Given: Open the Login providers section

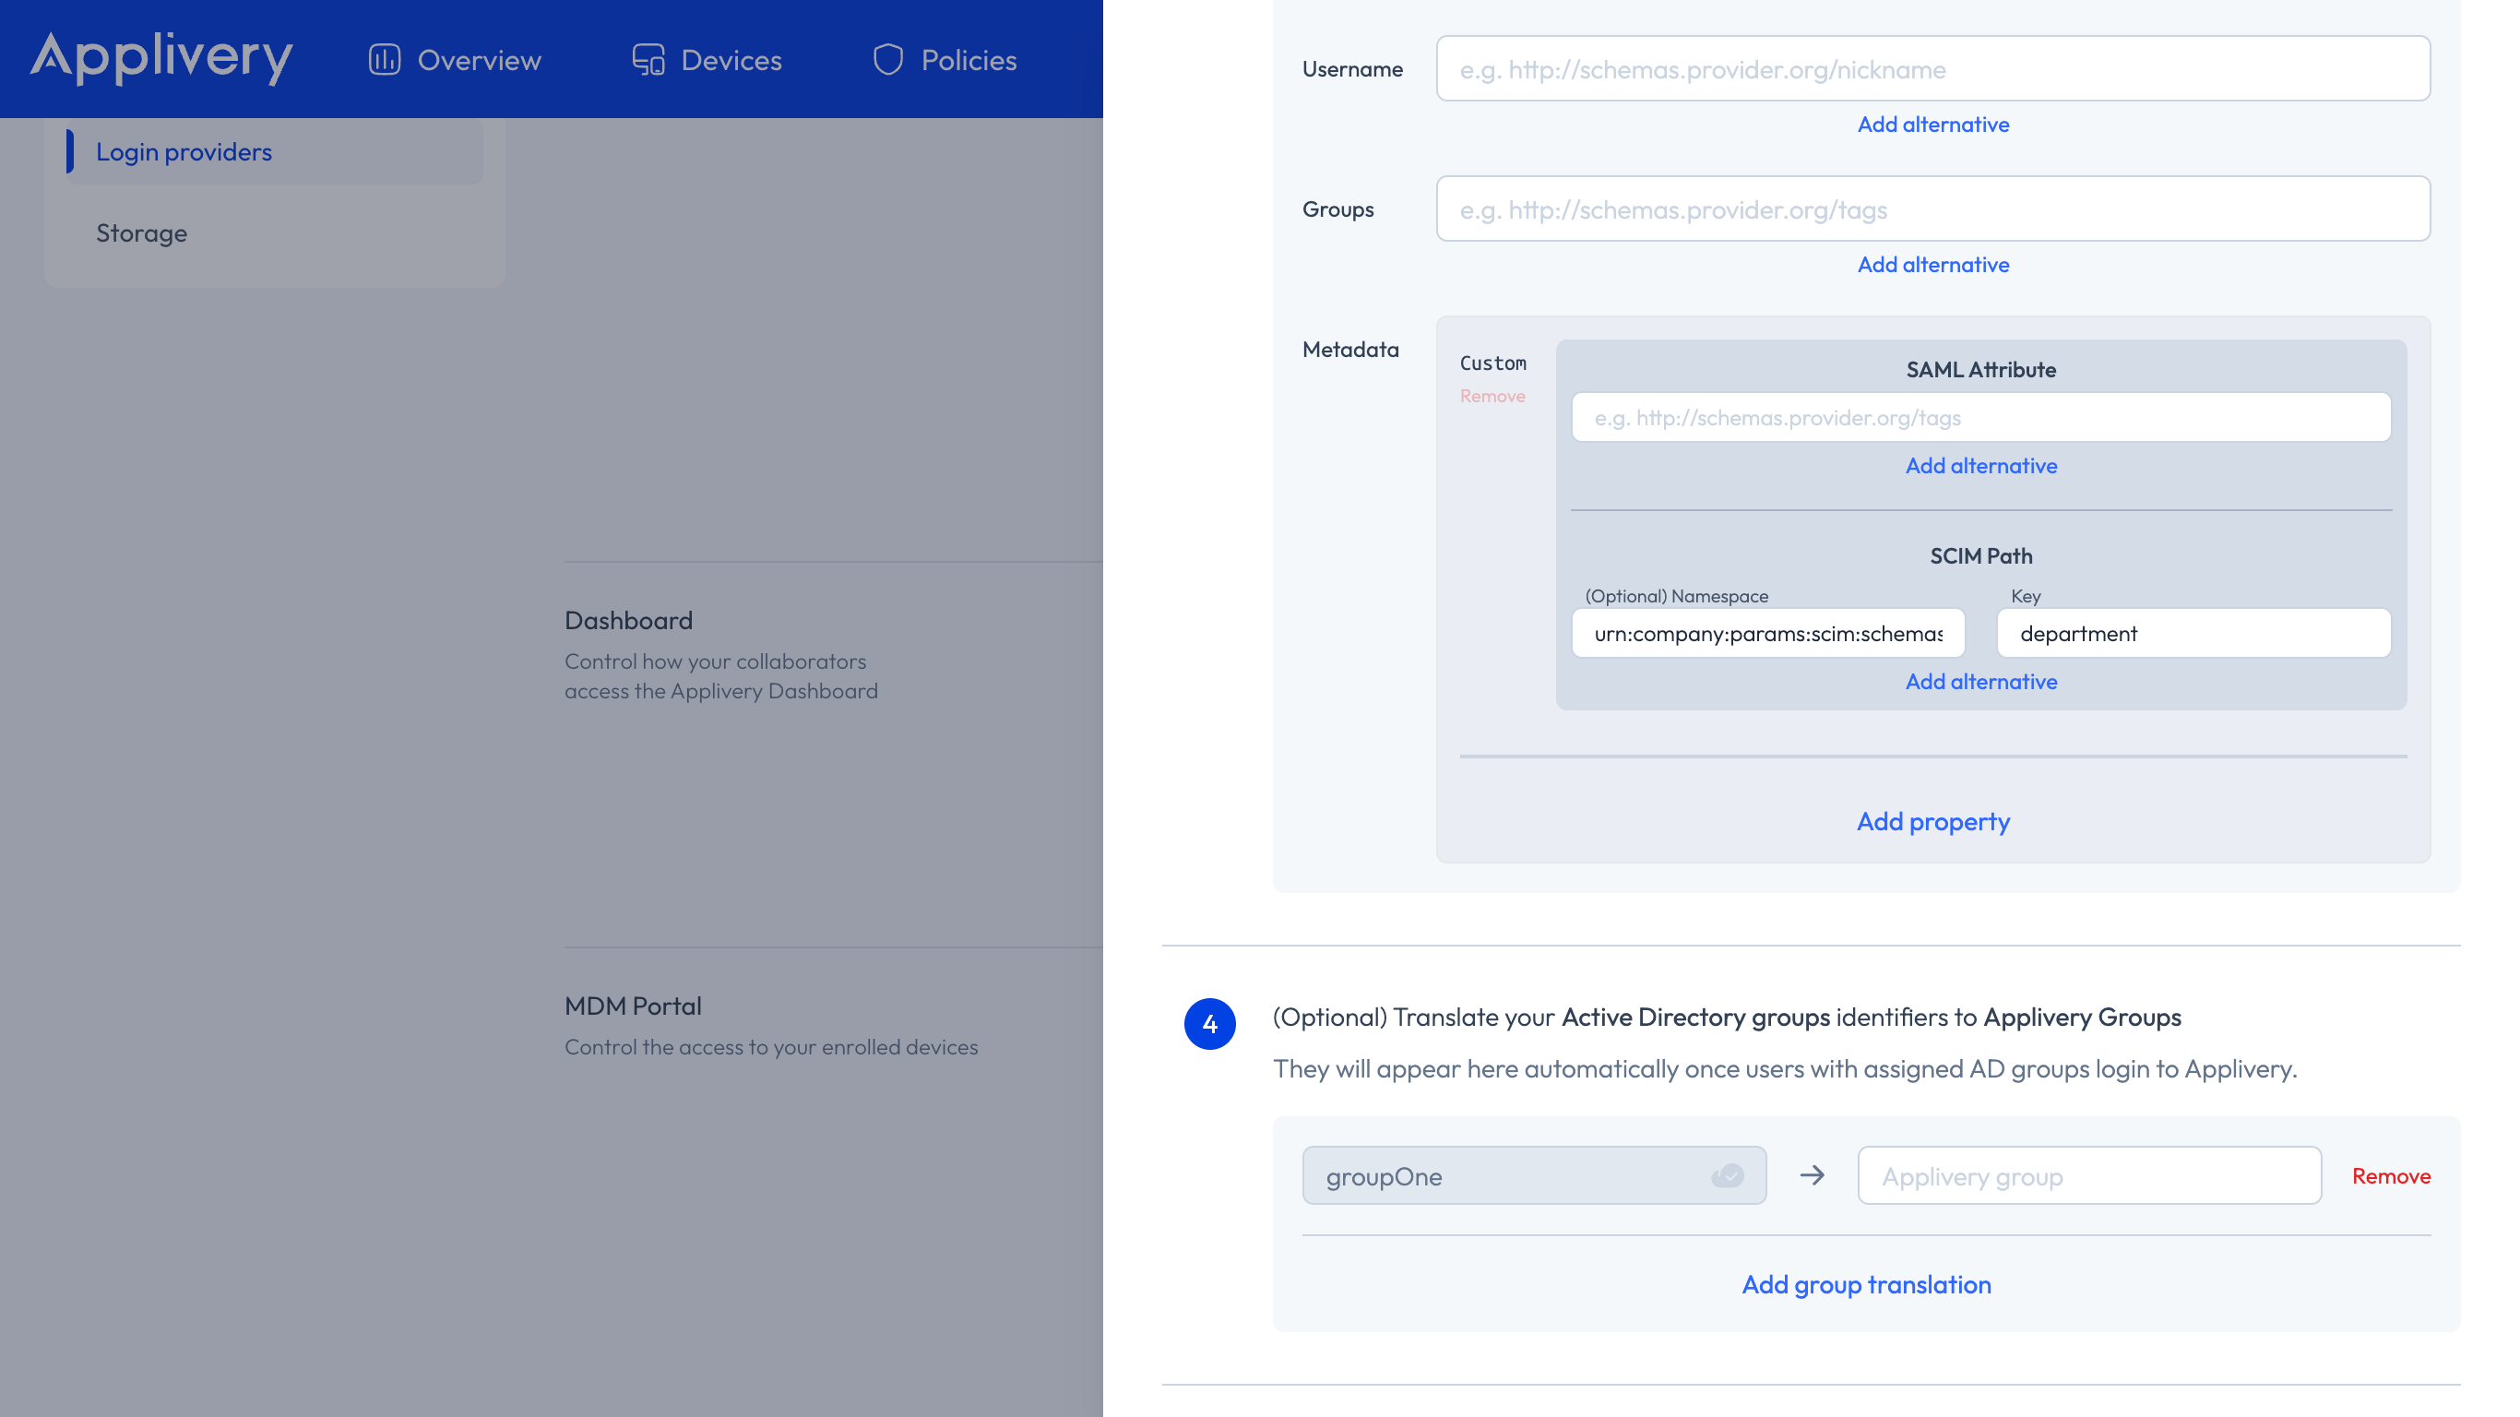Looking at the screenshot, I should (x=184, y=151).
